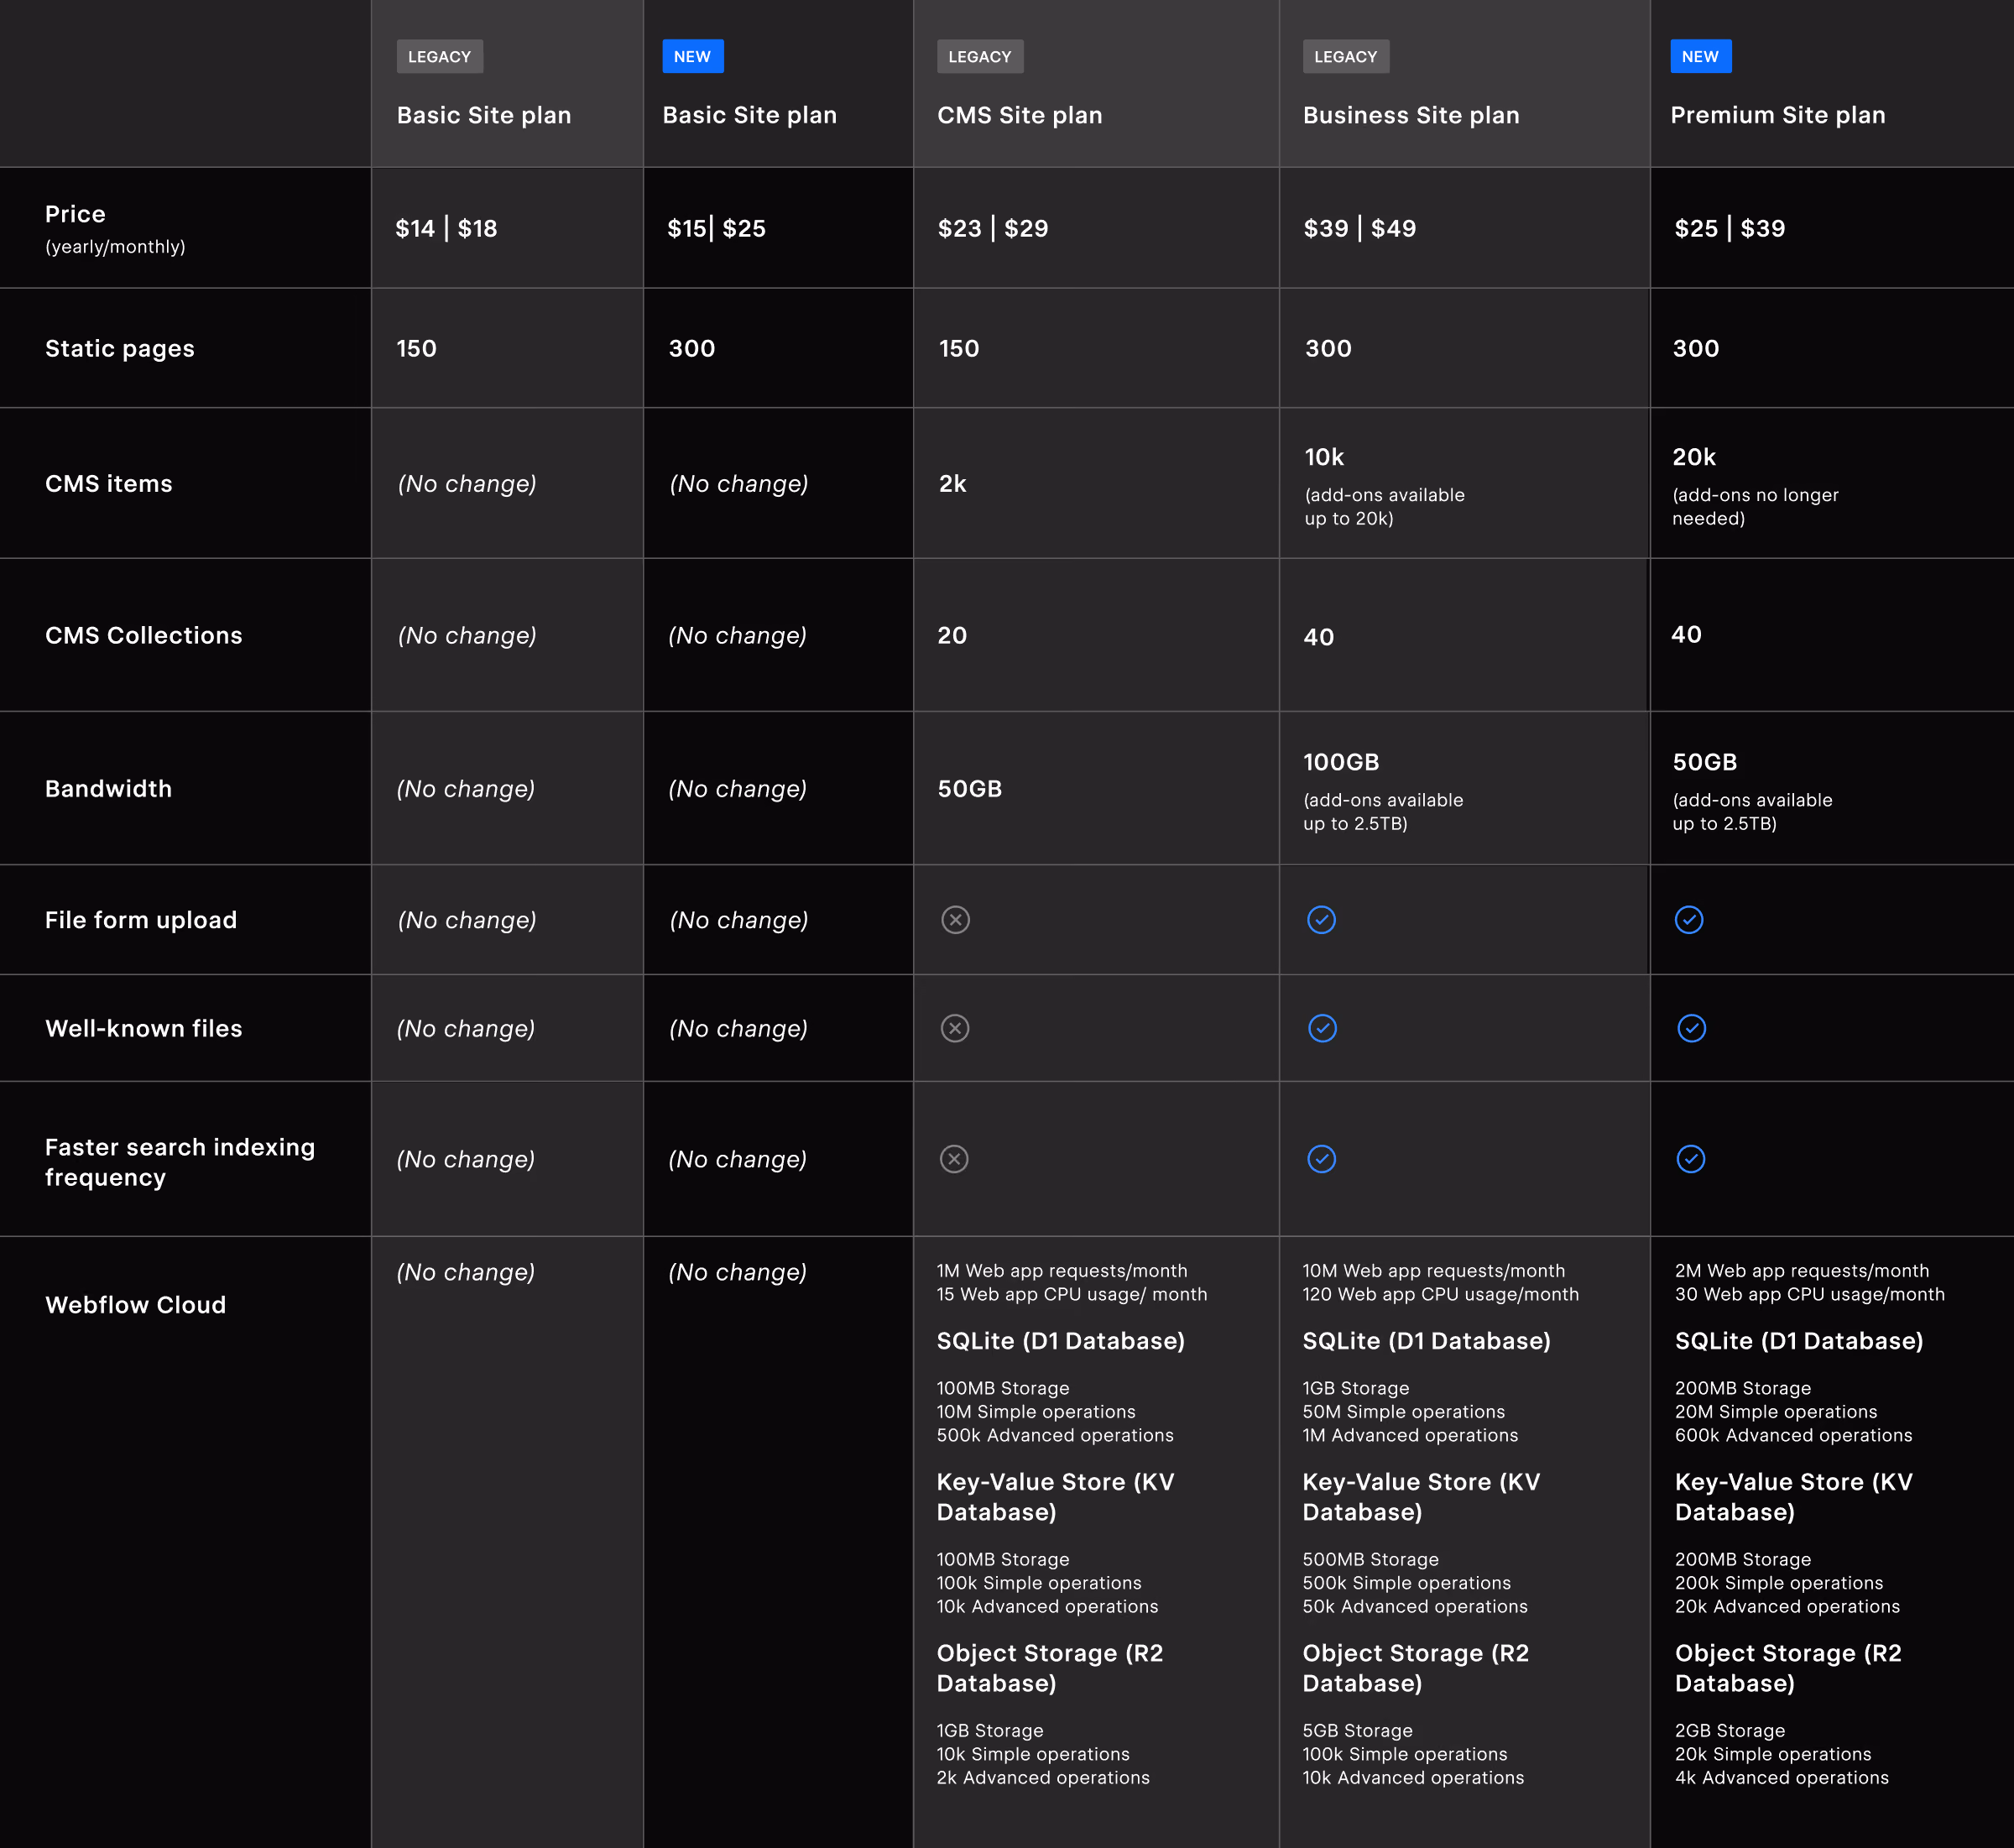The image size is (2014, 1848).
Task: Click the NEW badge above Premium Site plan
Action: [1700, 57]
